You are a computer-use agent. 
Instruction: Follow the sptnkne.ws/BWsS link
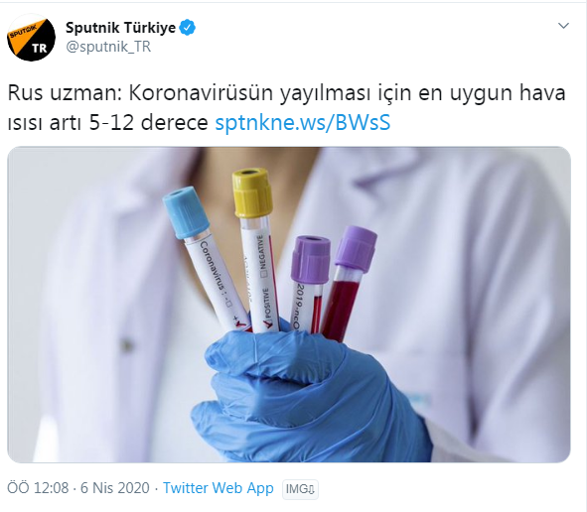tap(303, 123)
